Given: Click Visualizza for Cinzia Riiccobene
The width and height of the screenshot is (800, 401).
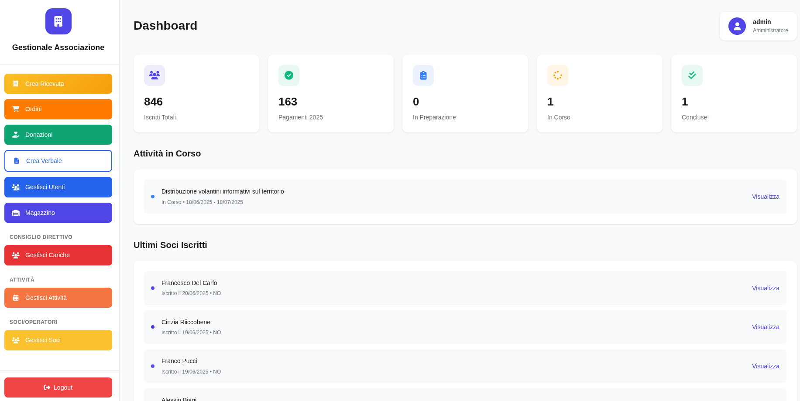Looking at the screenshot, I should click(x=766, y=327).
